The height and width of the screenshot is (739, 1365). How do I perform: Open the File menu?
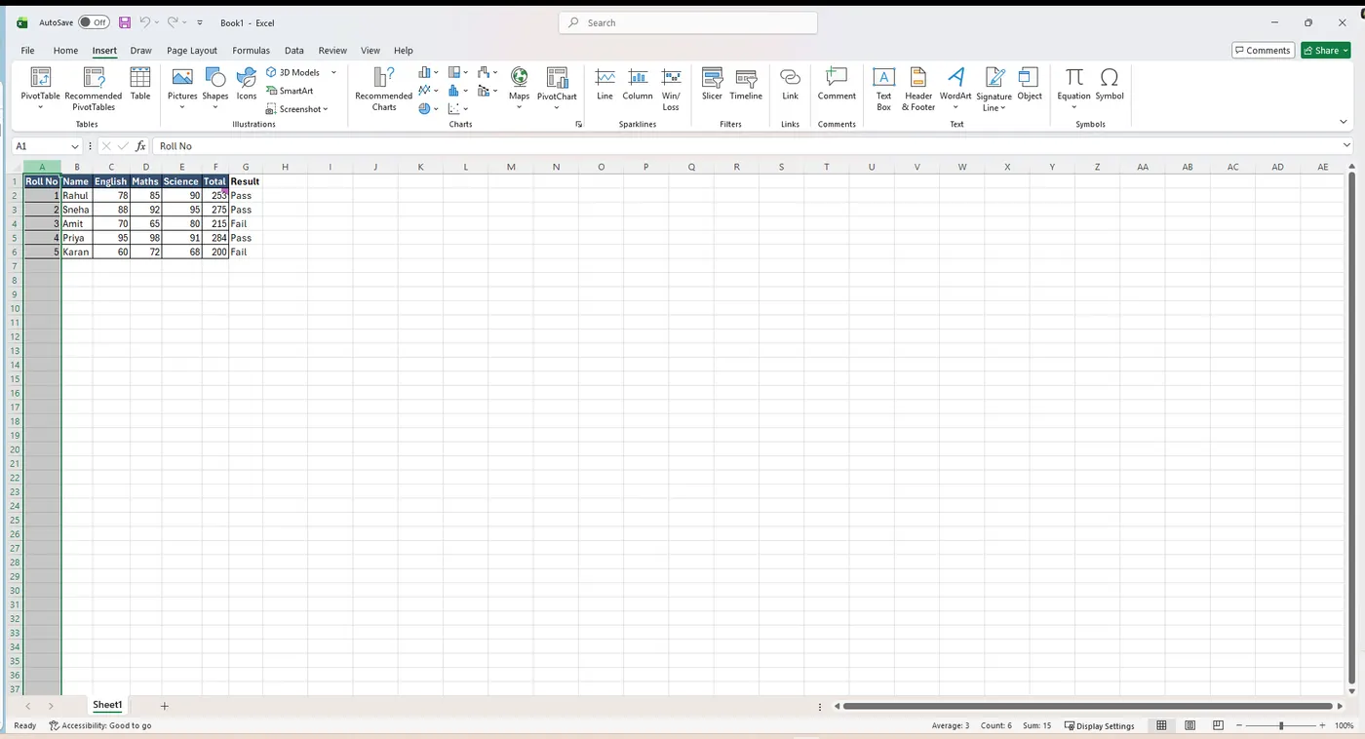click(x=27, y=51)
